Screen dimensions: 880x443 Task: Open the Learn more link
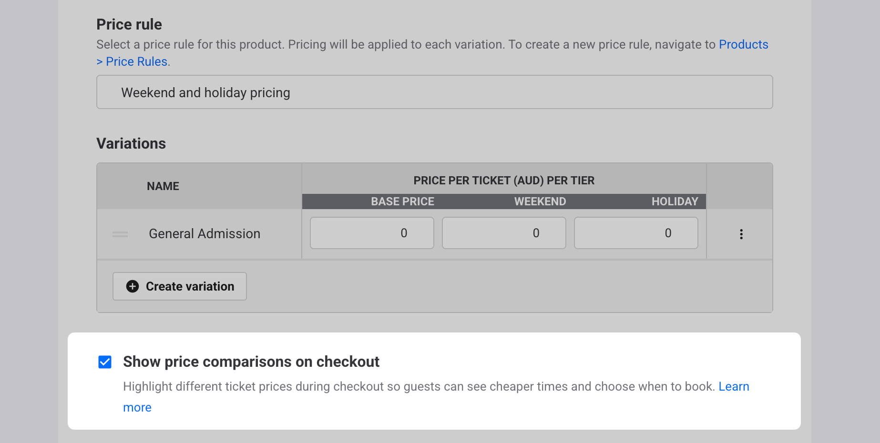[x=734, y=386]
